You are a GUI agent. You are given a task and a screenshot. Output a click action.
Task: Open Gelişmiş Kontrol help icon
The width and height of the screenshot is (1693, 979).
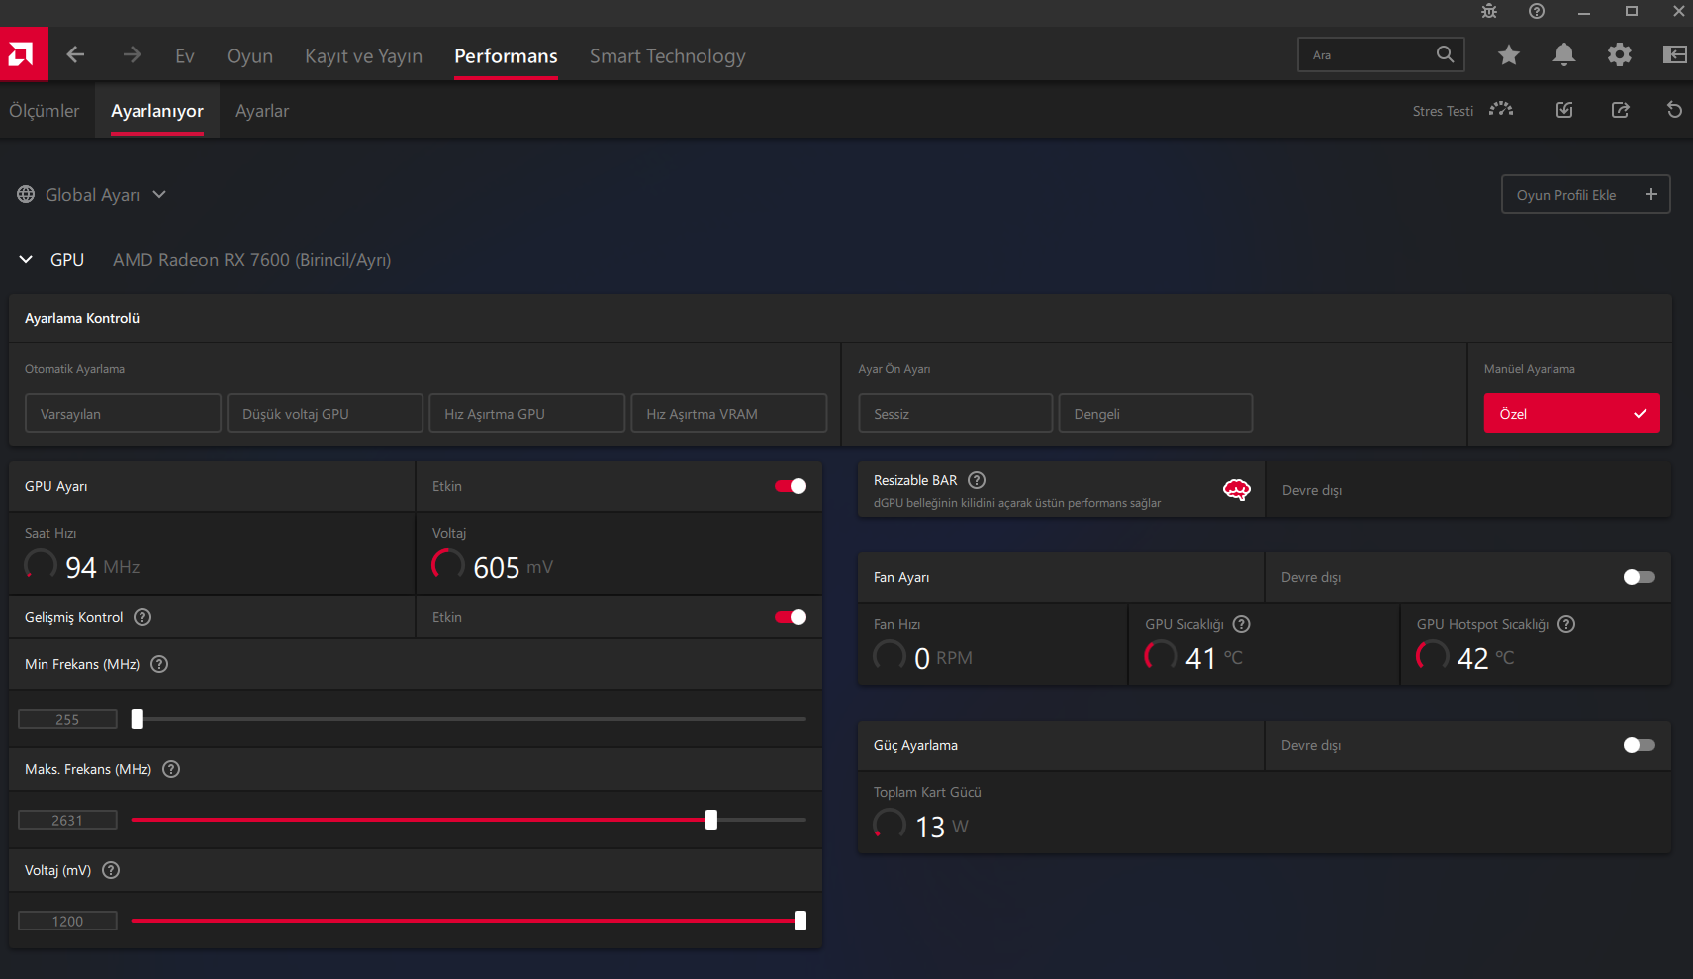[142, 617]
